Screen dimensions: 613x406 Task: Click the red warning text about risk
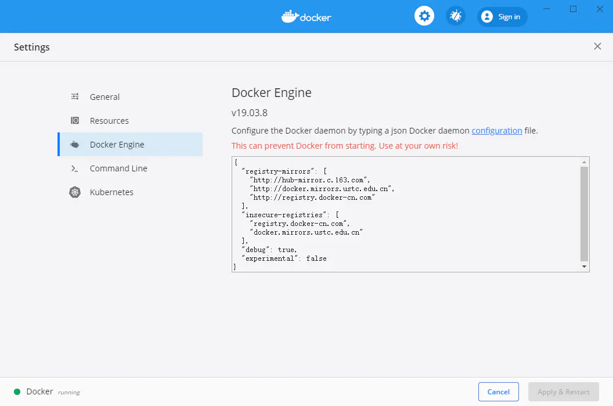[344, 146]
